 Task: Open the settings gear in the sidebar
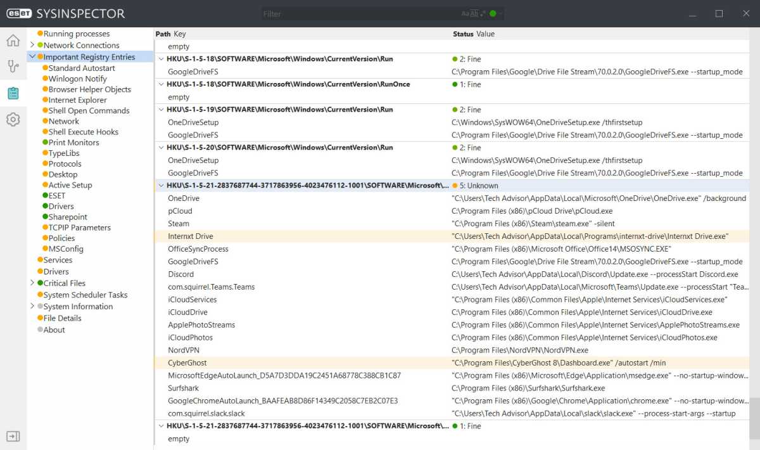point(13,119)
